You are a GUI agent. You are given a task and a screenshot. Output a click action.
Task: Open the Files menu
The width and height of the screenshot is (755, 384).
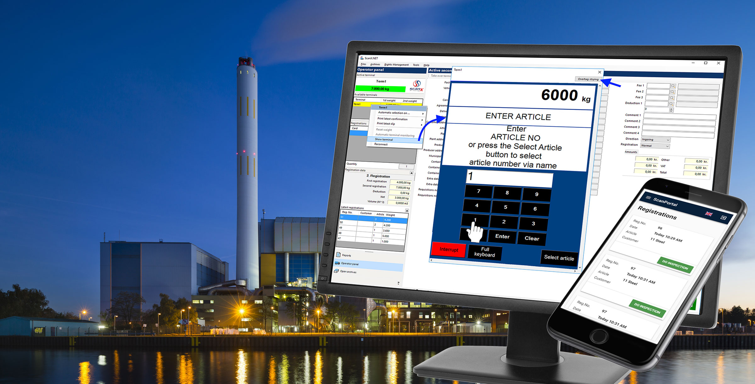click(x=363, y=64)
